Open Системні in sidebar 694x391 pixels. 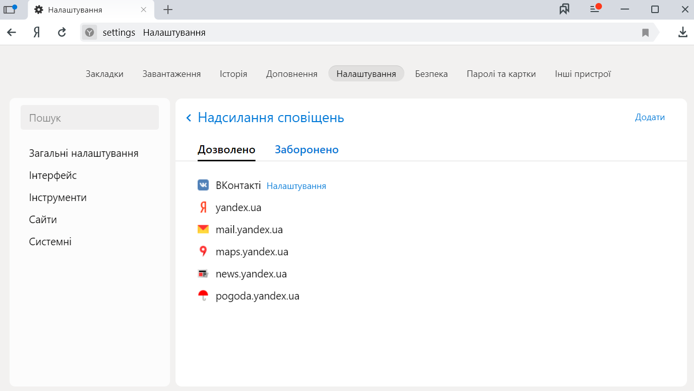click(50, 242)
